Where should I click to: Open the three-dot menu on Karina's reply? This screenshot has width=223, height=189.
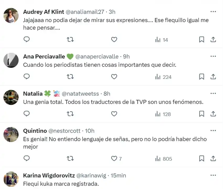213,175
